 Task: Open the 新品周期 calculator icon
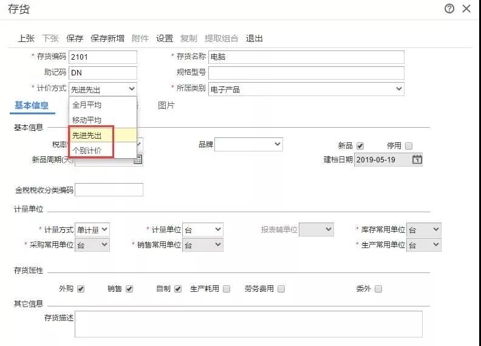click(x=138, y=159)
